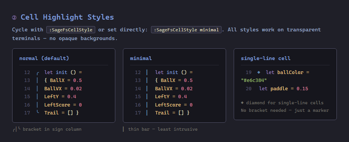Click 'BallVX = 0.02' in the normal card

tap(63, 89)
